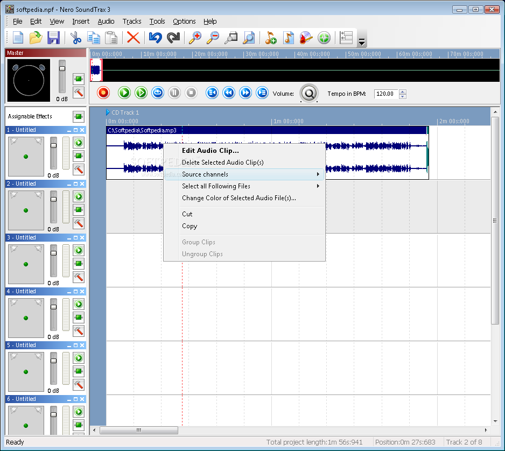Image resolution: width=505 pixels, height=451 pixels.
Task: Click the Copy toolbar icon
Action: pos(94,38)
